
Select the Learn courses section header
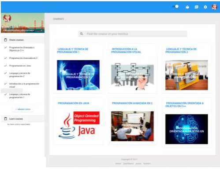point(22,119)
